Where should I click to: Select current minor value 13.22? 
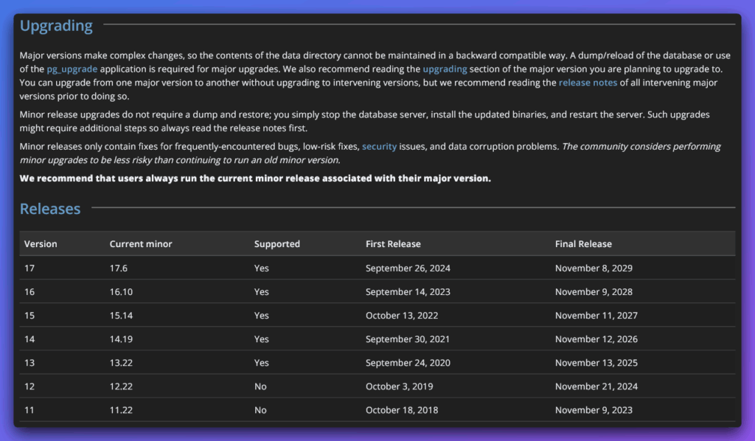pos(121,363)
